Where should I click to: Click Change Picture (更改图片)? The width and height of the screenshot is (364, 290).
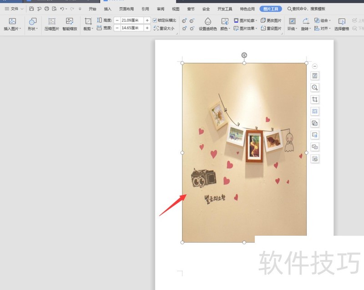point(271,20)
